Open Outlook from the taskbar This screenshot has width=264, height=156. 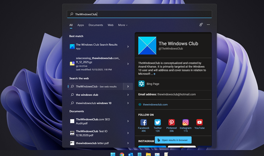[130, 154]
